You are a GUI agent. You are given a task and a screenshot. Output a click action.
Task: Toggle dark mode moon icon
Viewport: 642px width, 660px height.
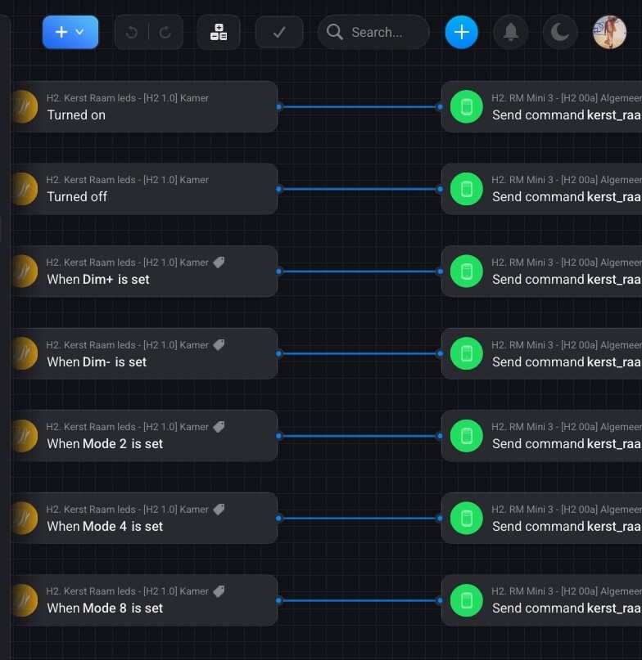tap(560, 32)
